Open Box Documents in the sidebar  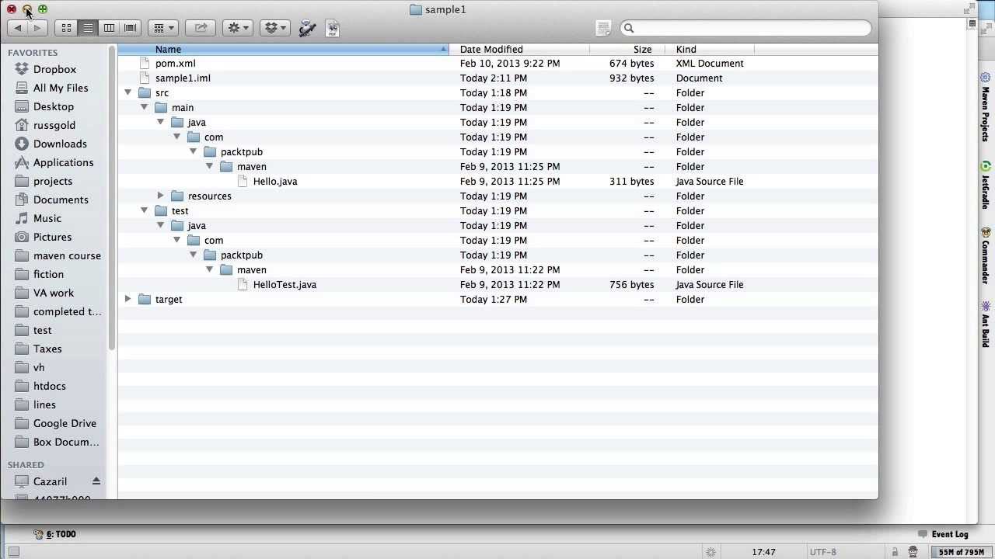[66, 442]
